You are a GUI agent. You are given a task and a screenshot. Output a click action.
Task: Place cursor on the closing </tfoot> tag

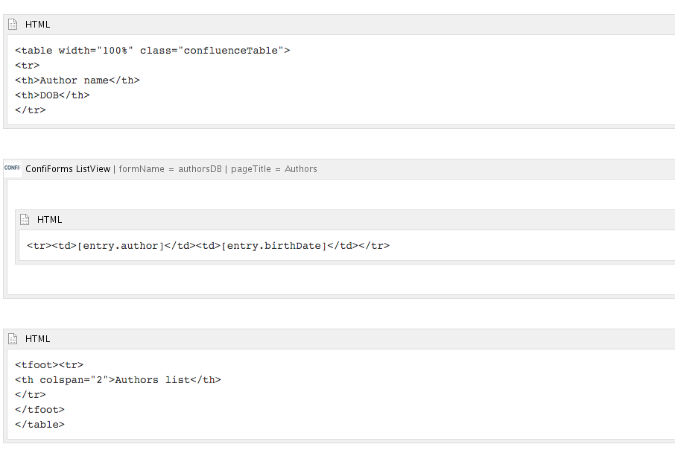[39, 410]
